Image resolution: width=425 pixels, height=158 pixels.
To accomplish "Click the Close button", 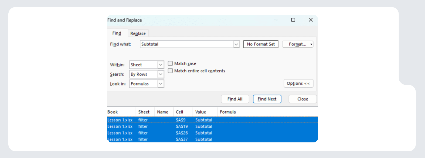I will point(302,99).
